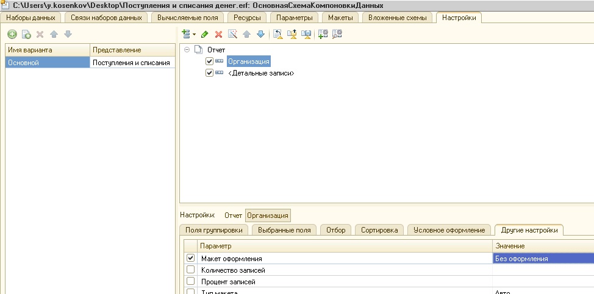Click the Поступления и списания presentation cell
Image resolution: width=594 pixels, height=294 pixels.
pos(132,62)
